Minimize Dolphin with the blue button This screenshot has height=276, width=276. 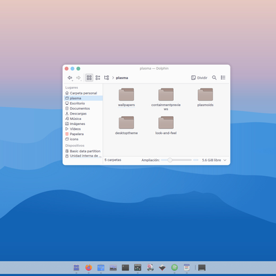pos(72,68)
